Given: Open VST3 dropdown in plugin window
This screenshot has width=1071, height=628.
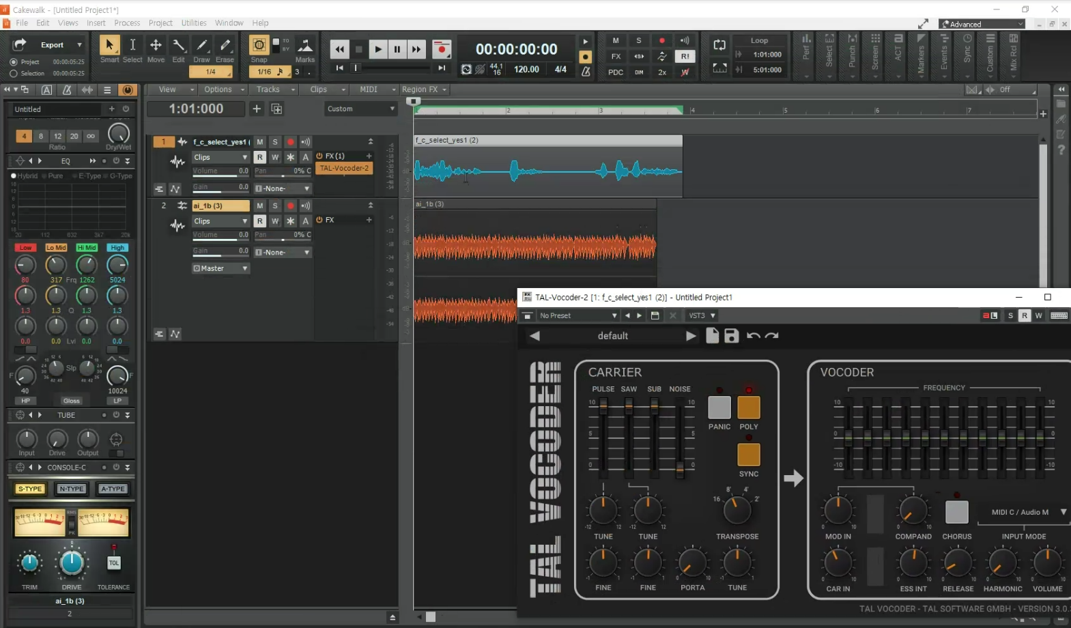Looking at the screenshot, I should point(702,315).
